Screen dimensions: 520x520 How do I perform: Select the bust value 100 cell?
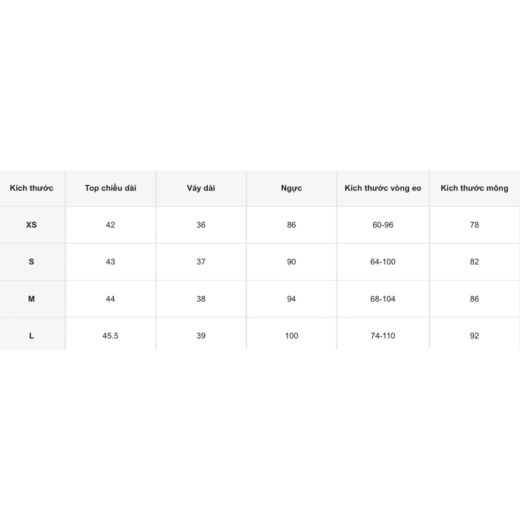tap(291, 336)
